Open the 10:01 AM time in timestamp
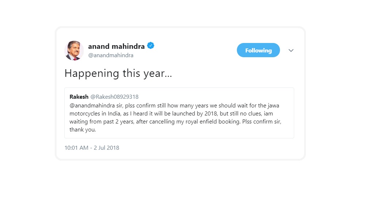This screenshot has height=208, width=365. [x=76, y=148]
